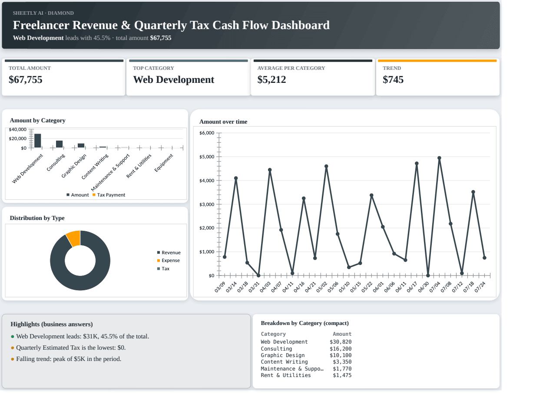Click the 06/01 x-axis date label

pyautogui.click(x=379, y=287)
